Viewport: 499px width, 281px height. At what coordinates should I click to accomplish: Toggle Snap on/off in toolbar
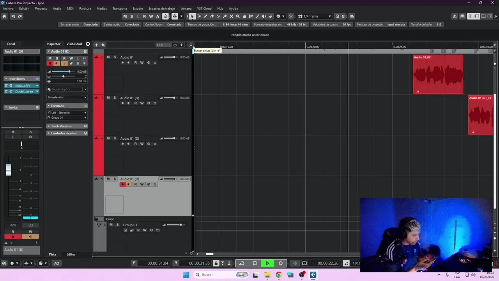(291, 16)
